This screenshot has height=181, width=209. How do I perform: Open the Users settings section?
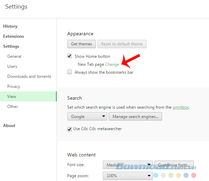(x=12, y=66)
